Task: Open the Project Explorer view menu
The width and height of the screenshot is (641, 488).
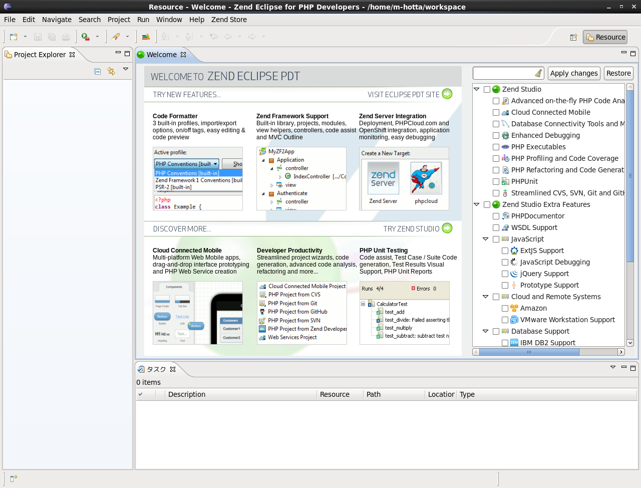Action: point(126,69)
